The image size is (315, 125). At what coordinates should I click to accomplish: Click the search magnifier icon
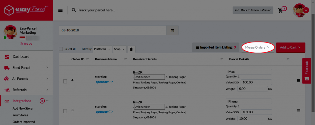tap(74, 10)
